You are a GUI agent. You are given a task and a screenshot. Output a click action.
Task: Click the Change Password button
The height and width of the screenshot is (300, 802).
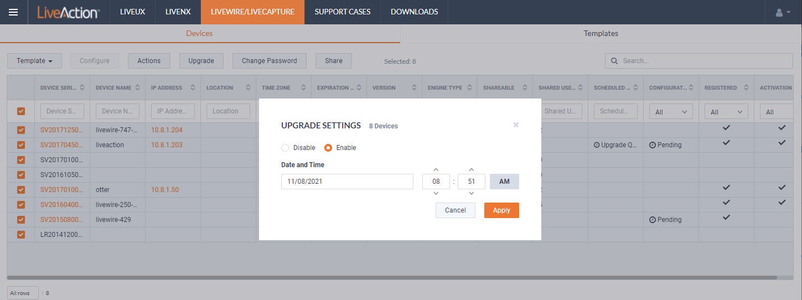pos(270,61)
